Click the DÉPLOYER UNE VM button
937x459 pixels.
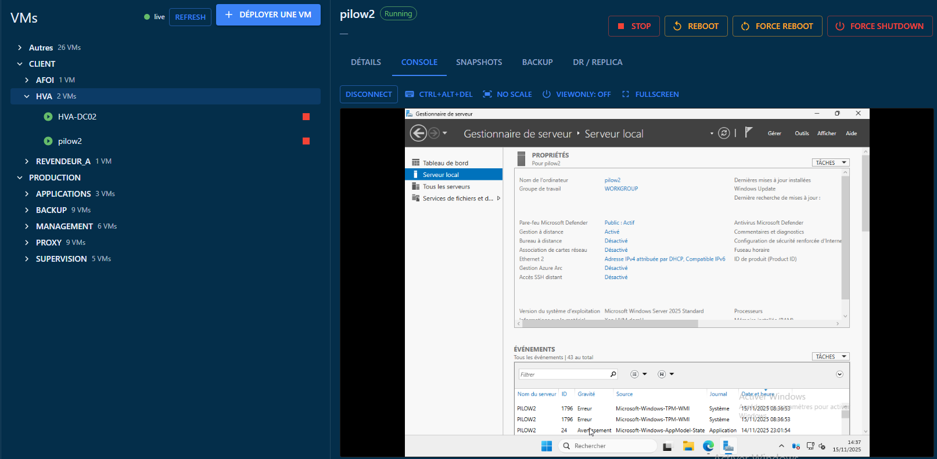tap(268, 15)
